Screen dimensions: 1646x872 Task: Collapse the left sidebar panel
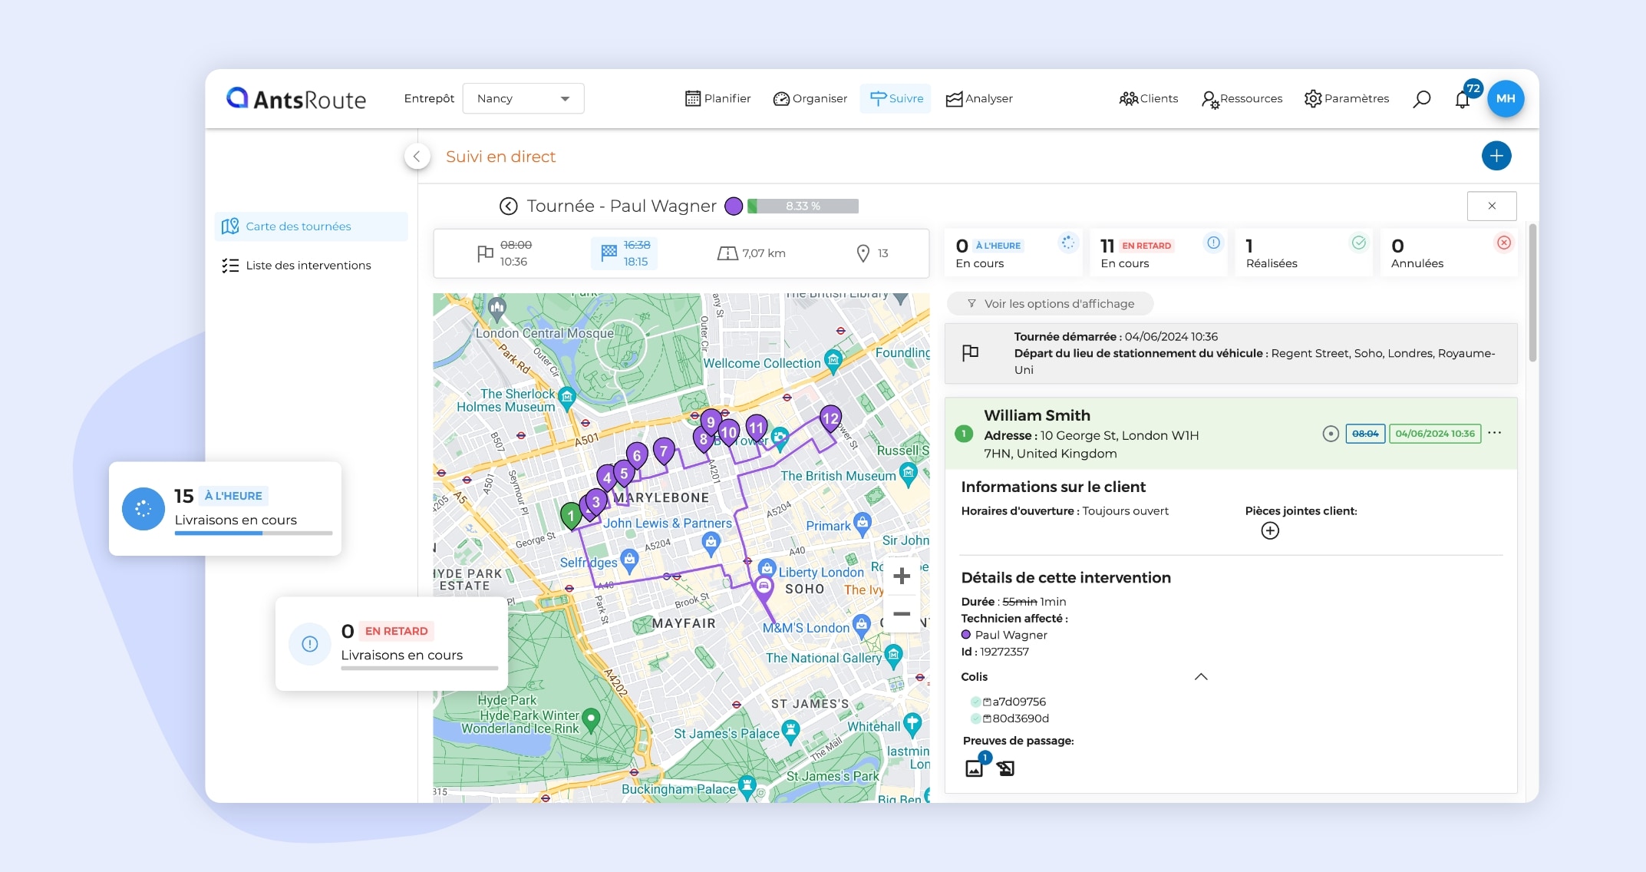[417, 157]
